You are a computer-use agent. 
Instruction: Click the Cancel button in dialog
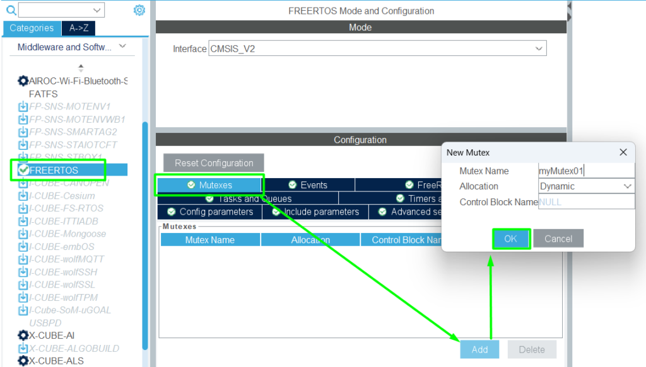558,239
